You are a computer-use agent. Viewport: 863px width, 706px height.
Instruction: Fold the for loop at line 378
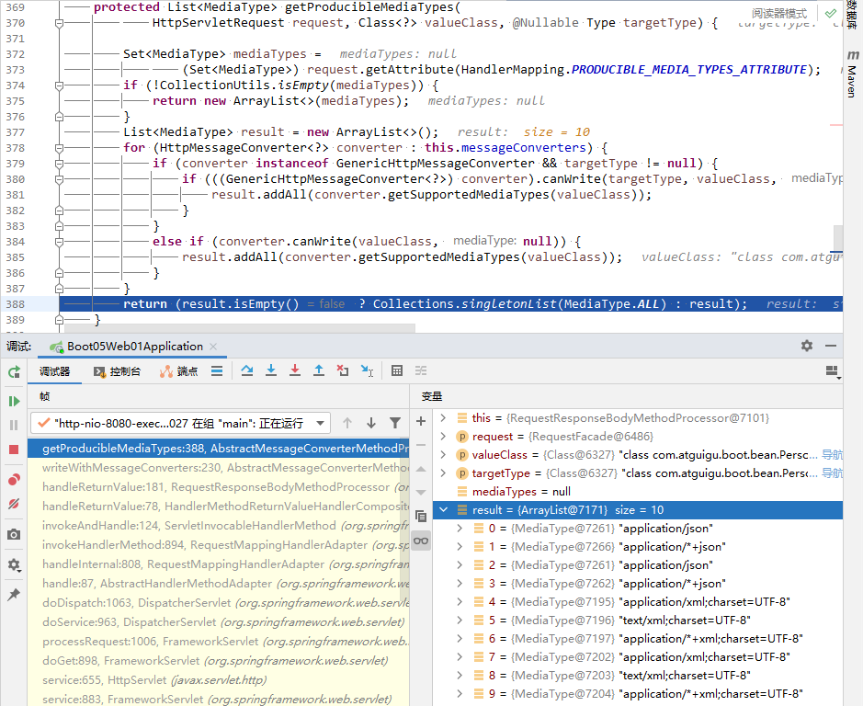pos(60,148)
